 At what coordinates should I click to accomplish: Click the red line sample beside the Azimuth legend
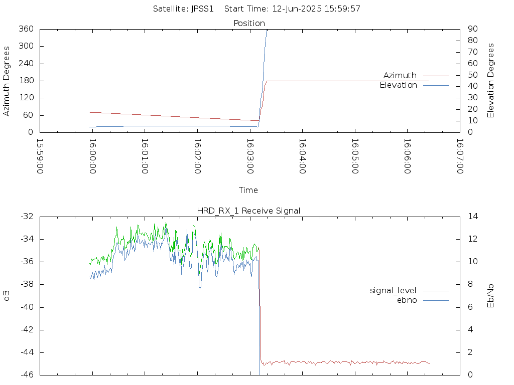pos(436,76)
